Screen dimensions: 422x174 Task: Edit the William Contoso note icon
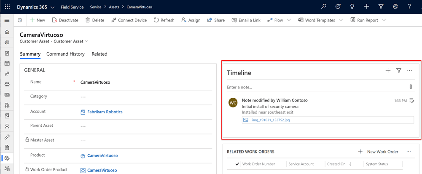(411, 100)
